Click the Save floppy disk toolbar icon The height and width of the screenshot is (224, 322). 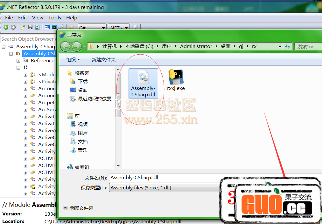(30, 27)
